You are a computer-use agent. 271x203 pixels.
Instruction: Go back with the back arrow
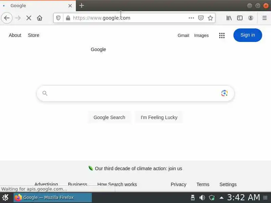(x=7, y=18)
